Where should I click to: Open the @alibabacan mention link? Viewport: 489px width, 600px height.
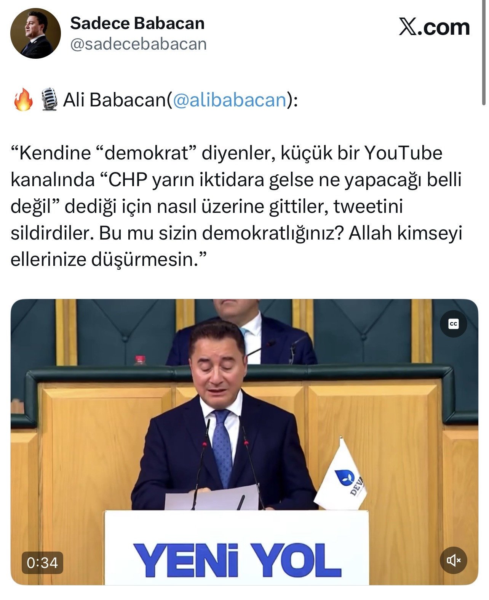(230, 100)
